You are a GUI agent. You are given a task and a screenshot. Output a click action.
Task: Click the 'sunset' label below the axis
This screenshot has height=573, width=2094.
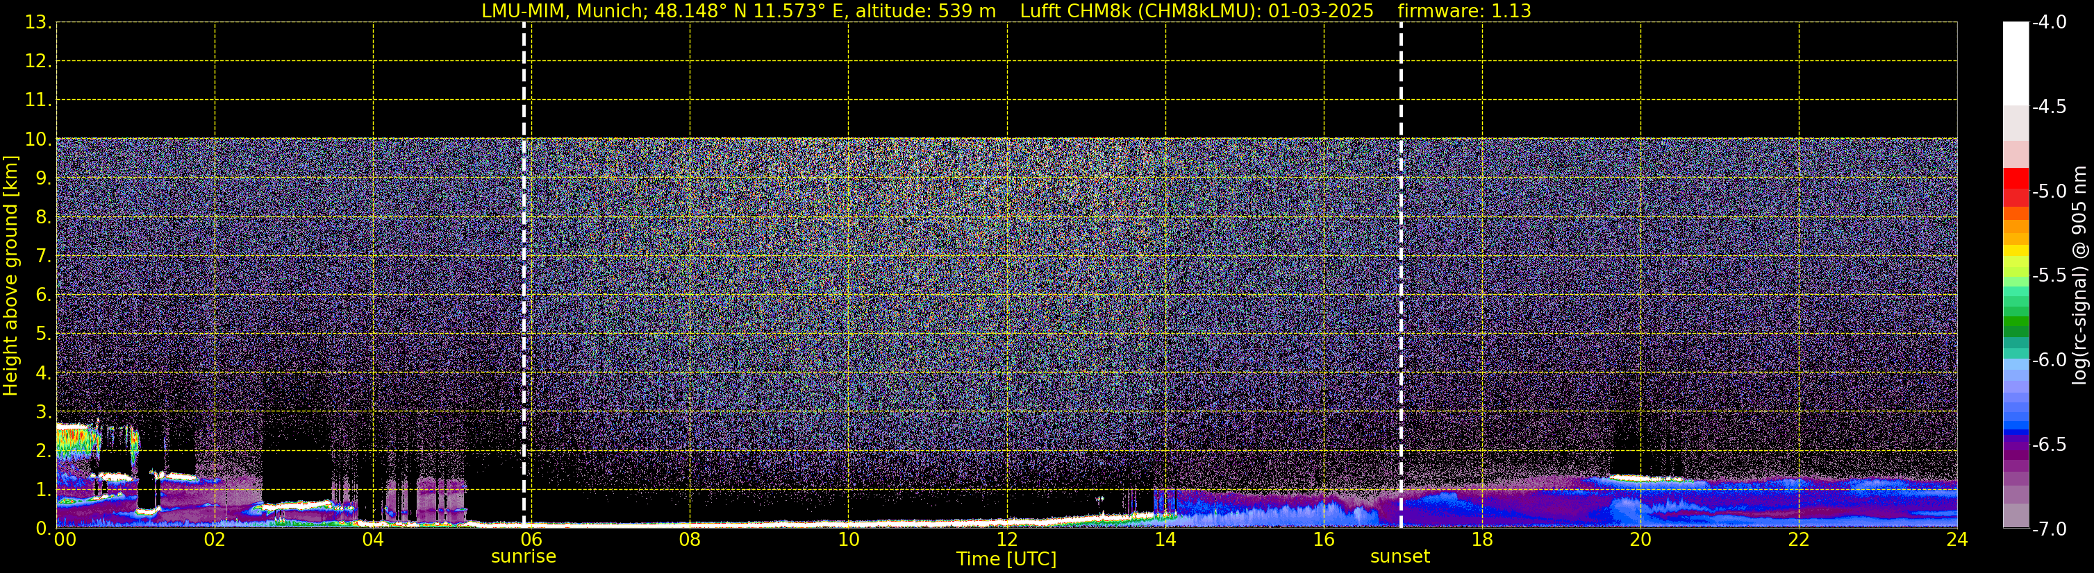[1399, 557]
